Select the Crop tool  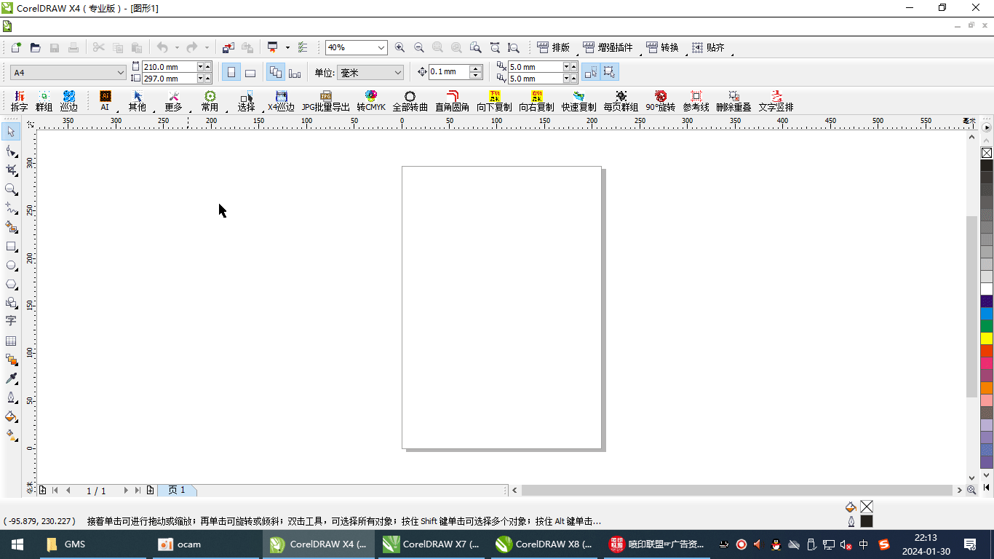point(11,170)
